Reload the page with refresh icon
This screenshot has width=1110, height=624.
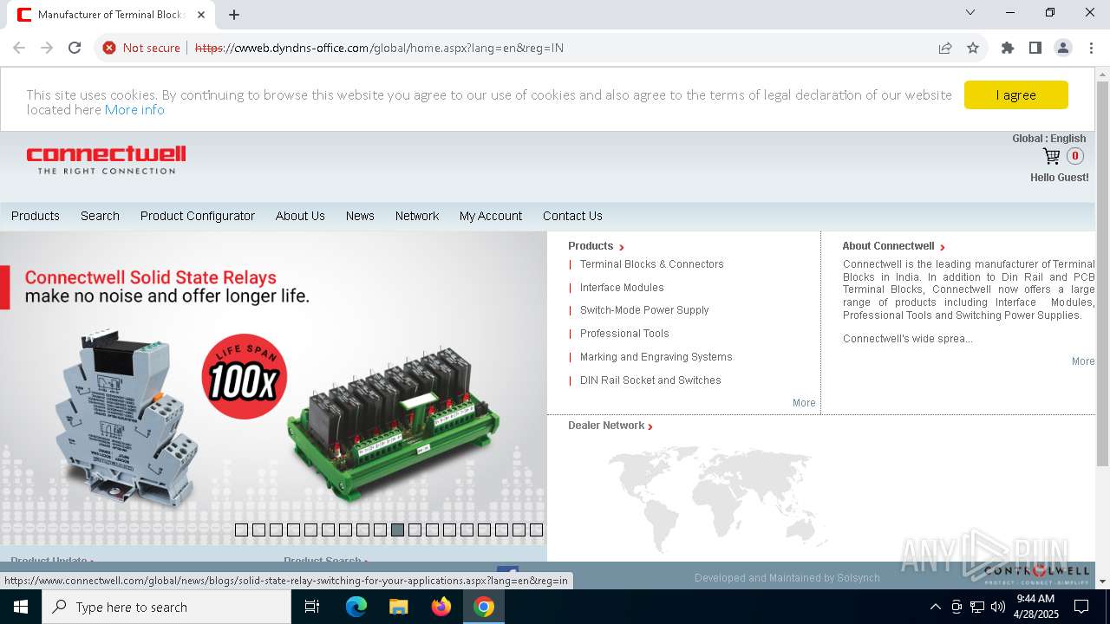tap(75, 48)
